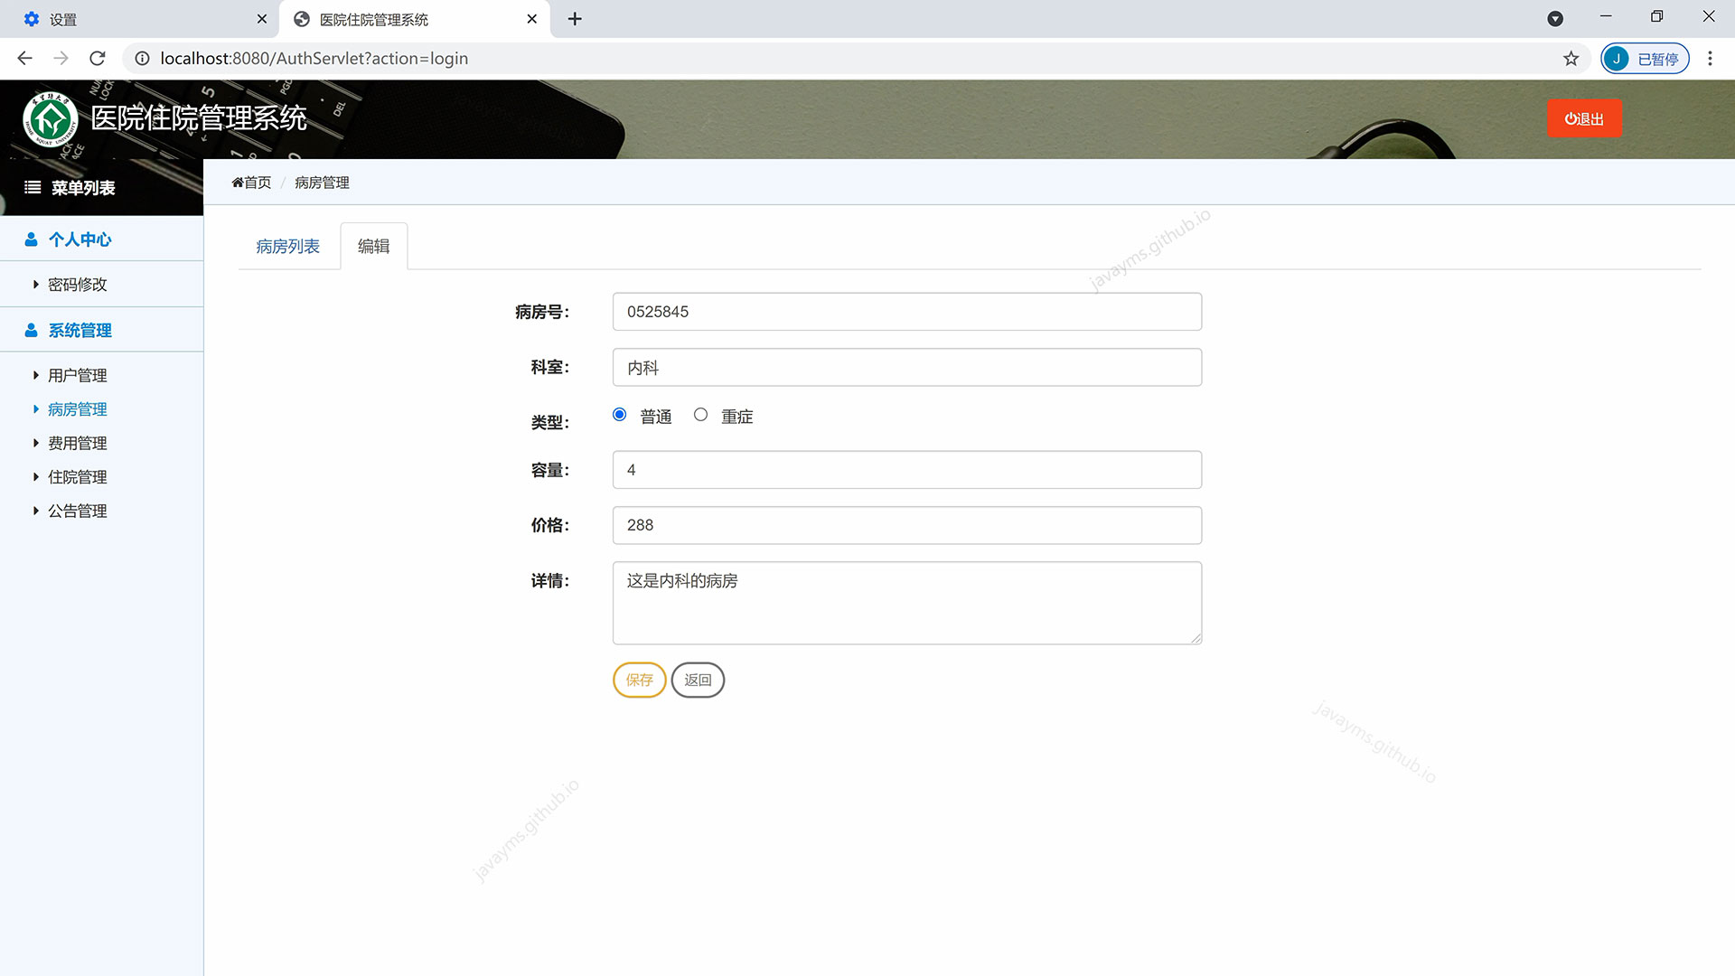Open 住院管理 in the sidebar
The width and height of the screenshot is (1735, 976).
77,477
